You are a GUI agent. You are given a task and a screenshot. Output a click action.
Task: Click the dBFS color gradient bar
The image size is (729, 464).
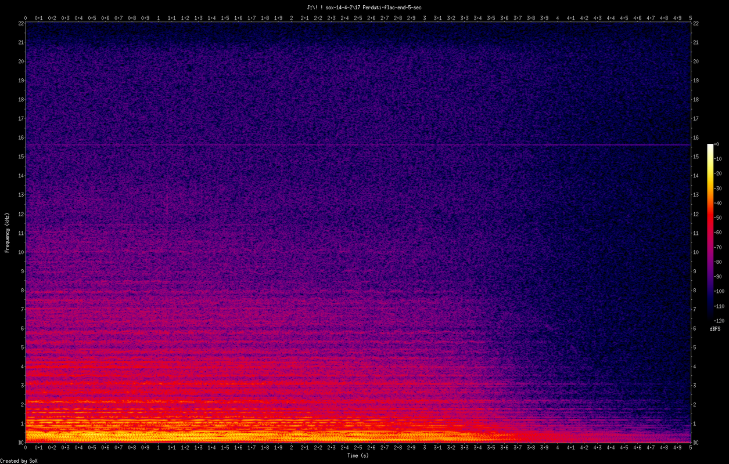[x=710, y=232]
